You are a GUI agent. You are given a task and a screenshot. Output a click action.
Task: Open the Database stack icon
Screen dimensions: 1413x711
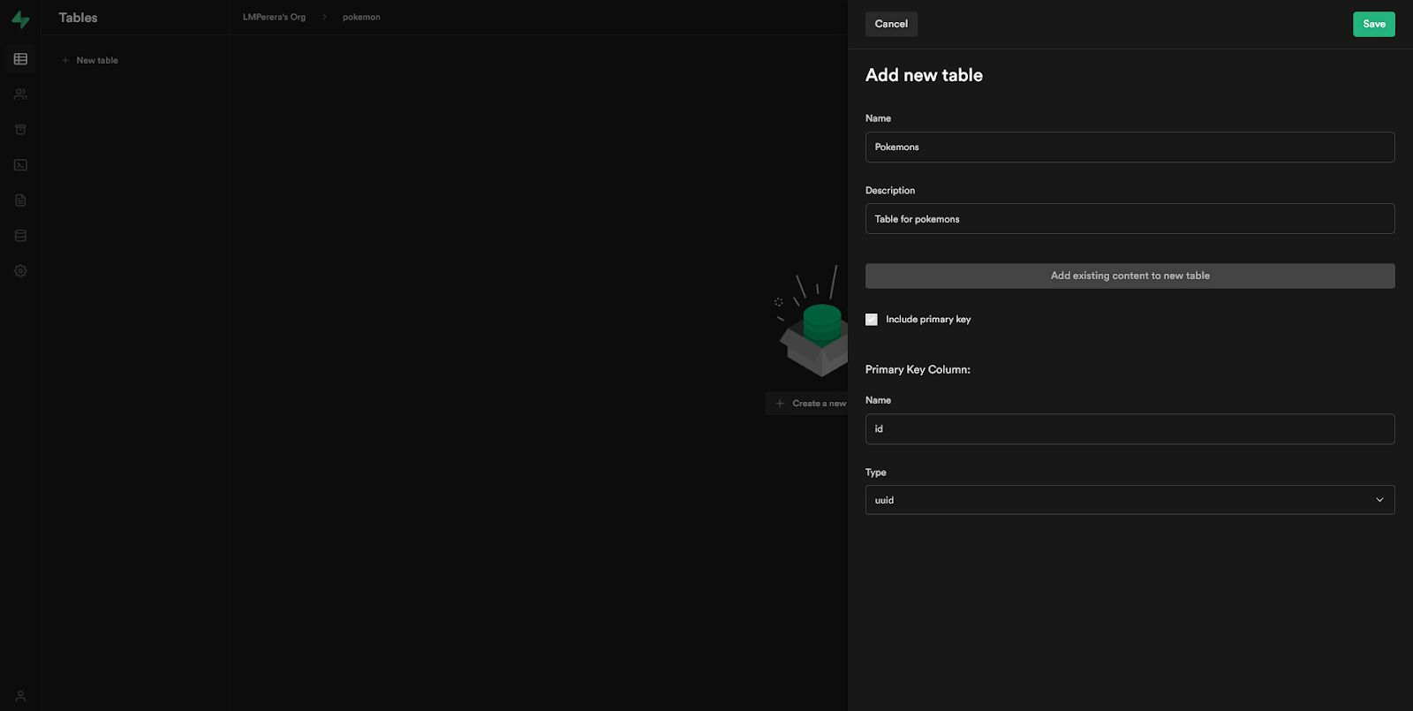click(20, 236)
